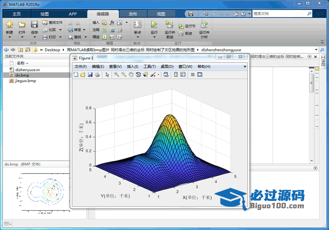Click the help question mark icon

click(243, 14)
